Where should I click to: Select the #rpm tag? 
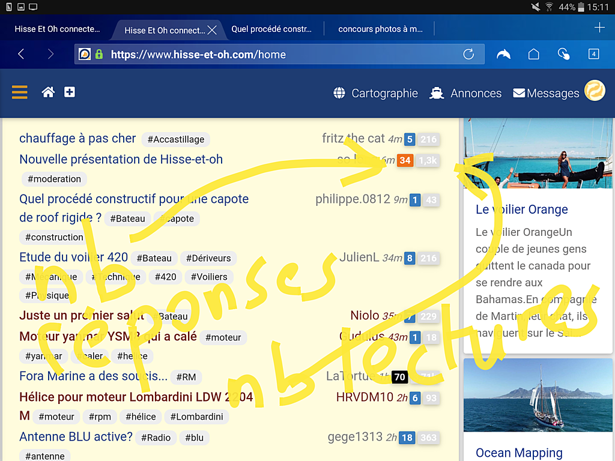click(100, 417)
